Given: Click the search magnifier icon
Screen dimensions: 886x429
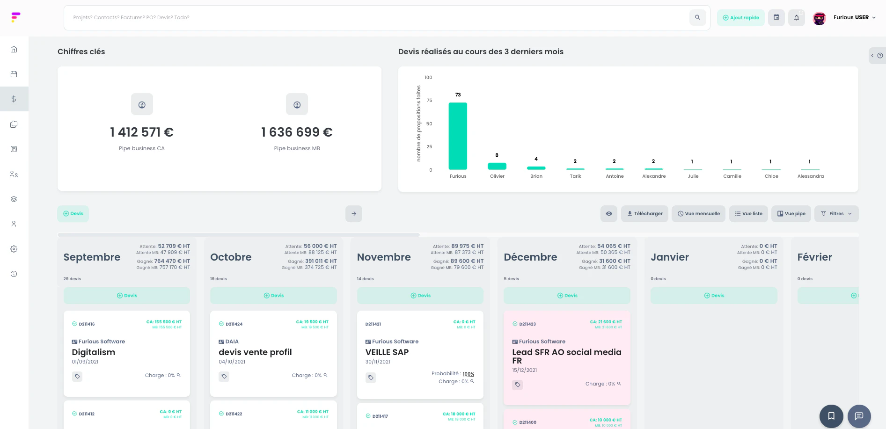Looking at the screenshot, I should point(697,18).
